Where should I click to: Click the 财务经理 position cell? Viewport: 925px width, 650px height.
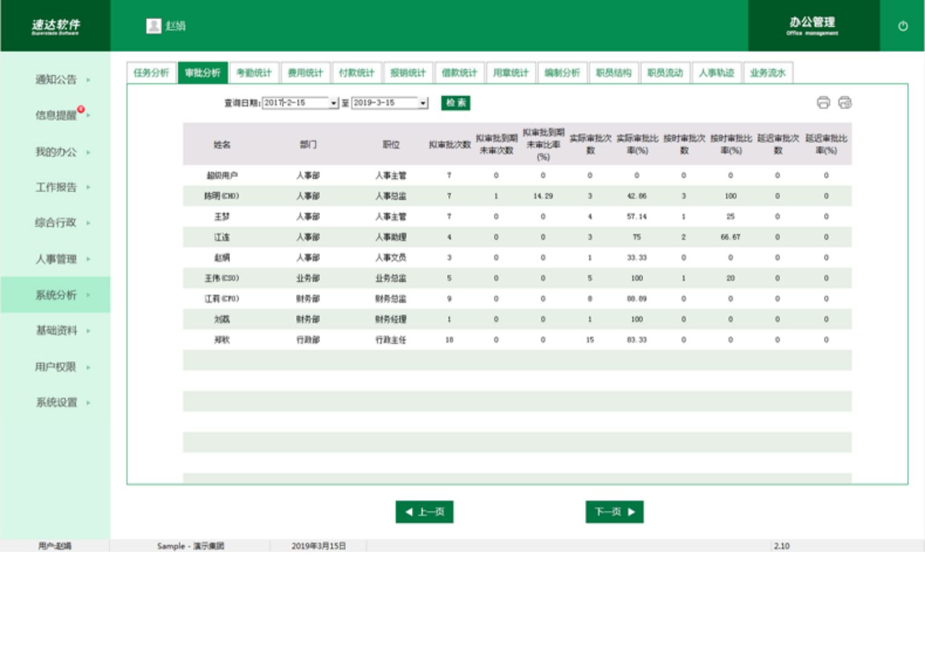pos(391,319)
